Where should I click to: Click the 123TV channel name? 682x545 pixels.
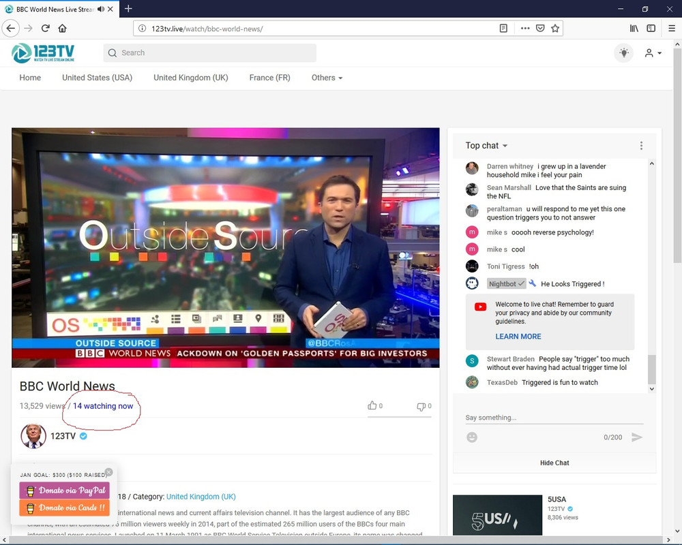63,436
